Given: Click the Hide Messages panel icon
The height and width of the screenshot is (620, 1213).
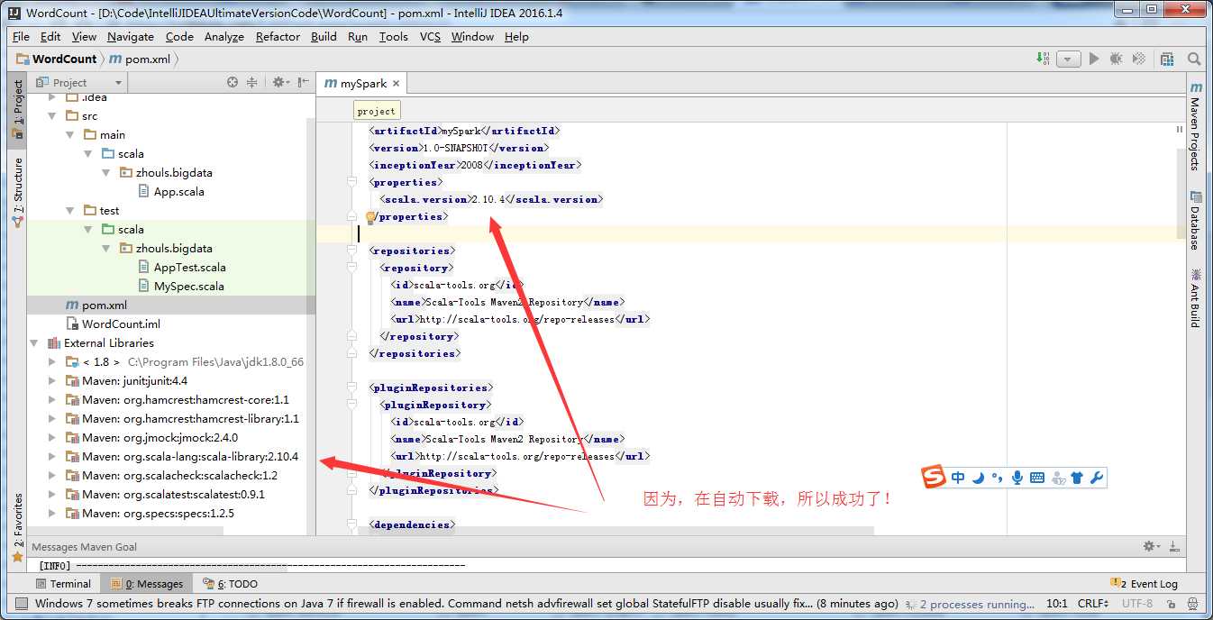Looking at the screenshot, I should tap(1173, 546).
